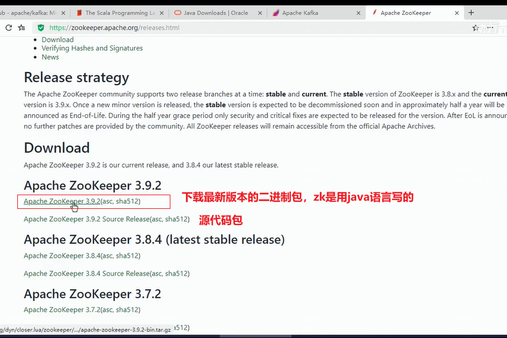Download Apache ZooKeeper 3.8.4 binary link
The image size is (507, 338).
(x=62, y=256)
